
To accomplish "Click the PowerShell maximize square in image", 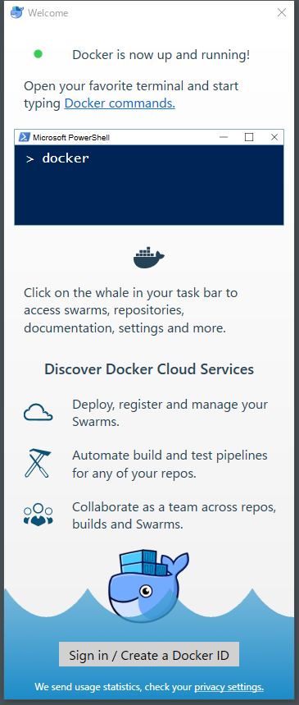I will [249, 137].
